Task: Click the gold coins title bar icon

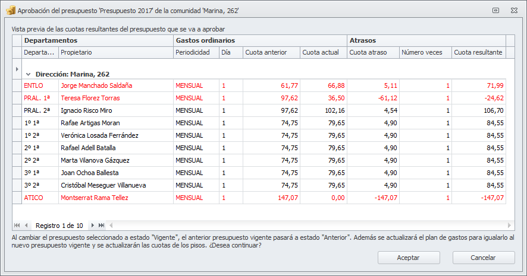Action: [x=11, y=11]
